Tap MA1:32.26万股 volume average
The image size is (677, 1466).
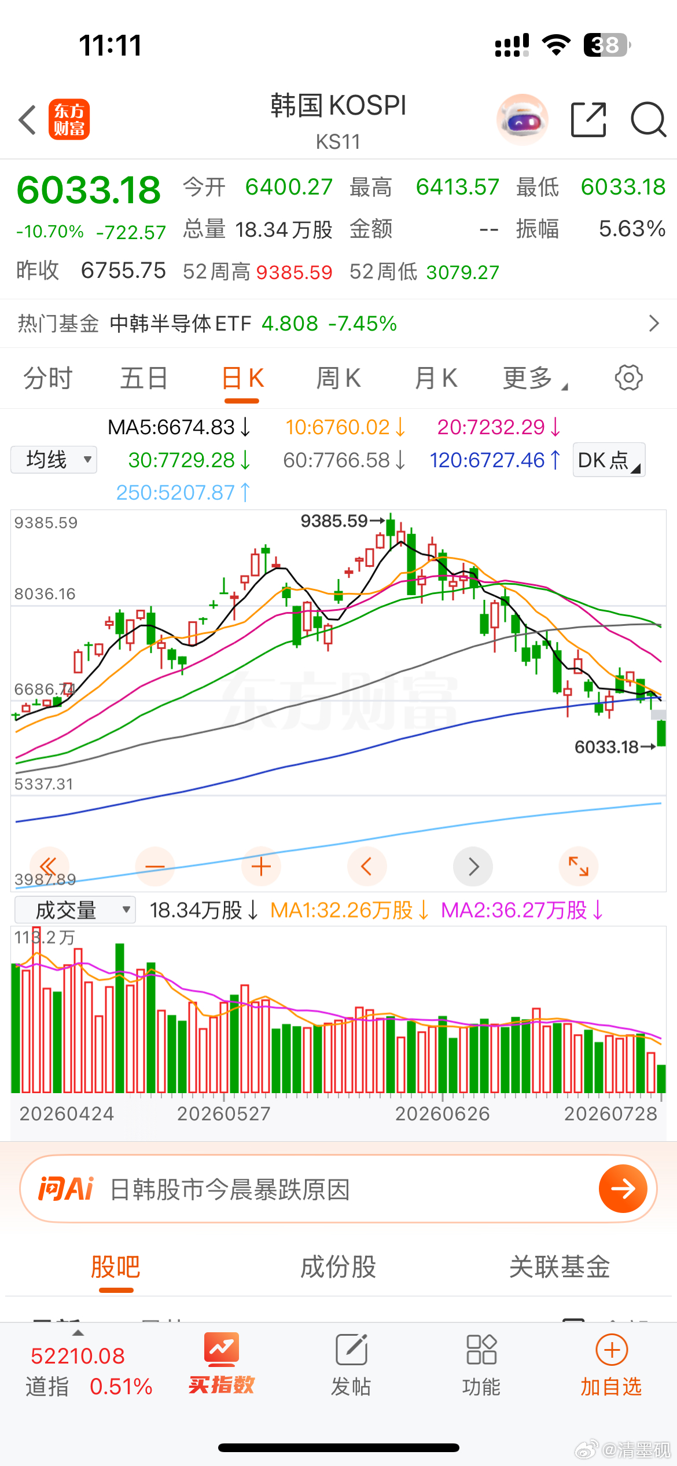(349, 910)
